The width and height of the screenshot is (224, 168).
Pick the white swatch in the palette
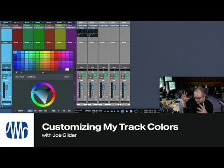pos(67,70)
